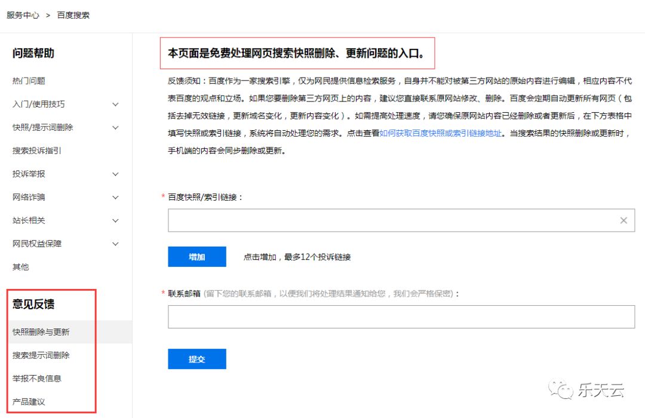Click the 提交 submit button
Screen dimensions: 645x418
tap(197, 359)
